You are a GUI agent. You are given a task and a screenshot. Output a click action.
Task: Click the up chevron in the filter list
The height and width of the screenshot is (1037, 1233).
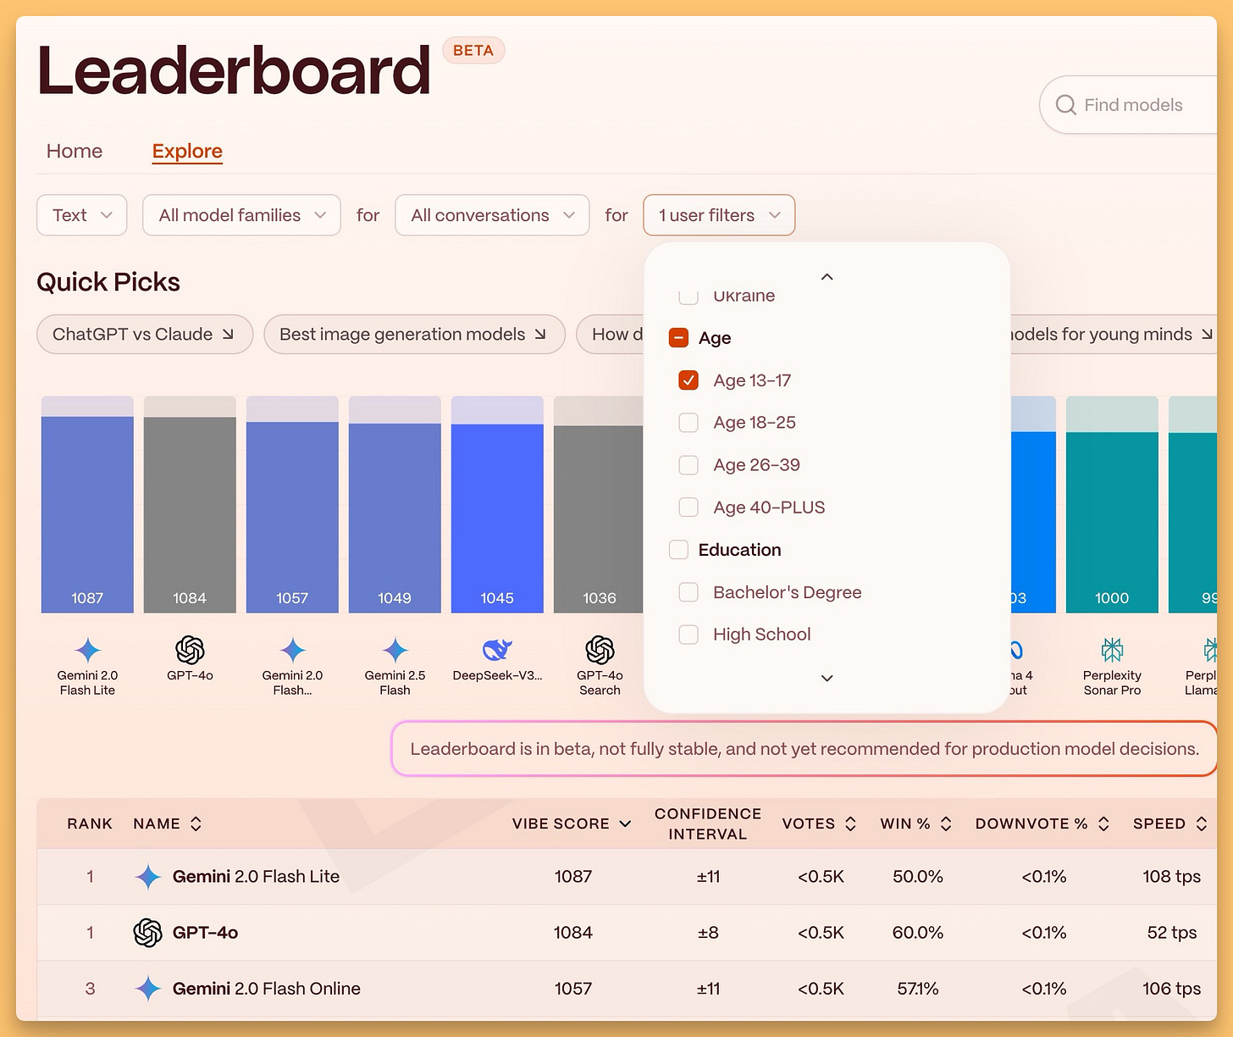(x=827, y=277)
